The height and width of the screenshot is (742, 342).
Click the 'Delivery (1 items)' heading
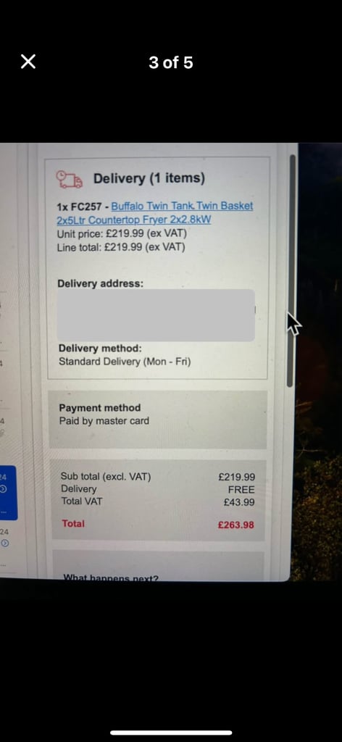pos(149,178)
